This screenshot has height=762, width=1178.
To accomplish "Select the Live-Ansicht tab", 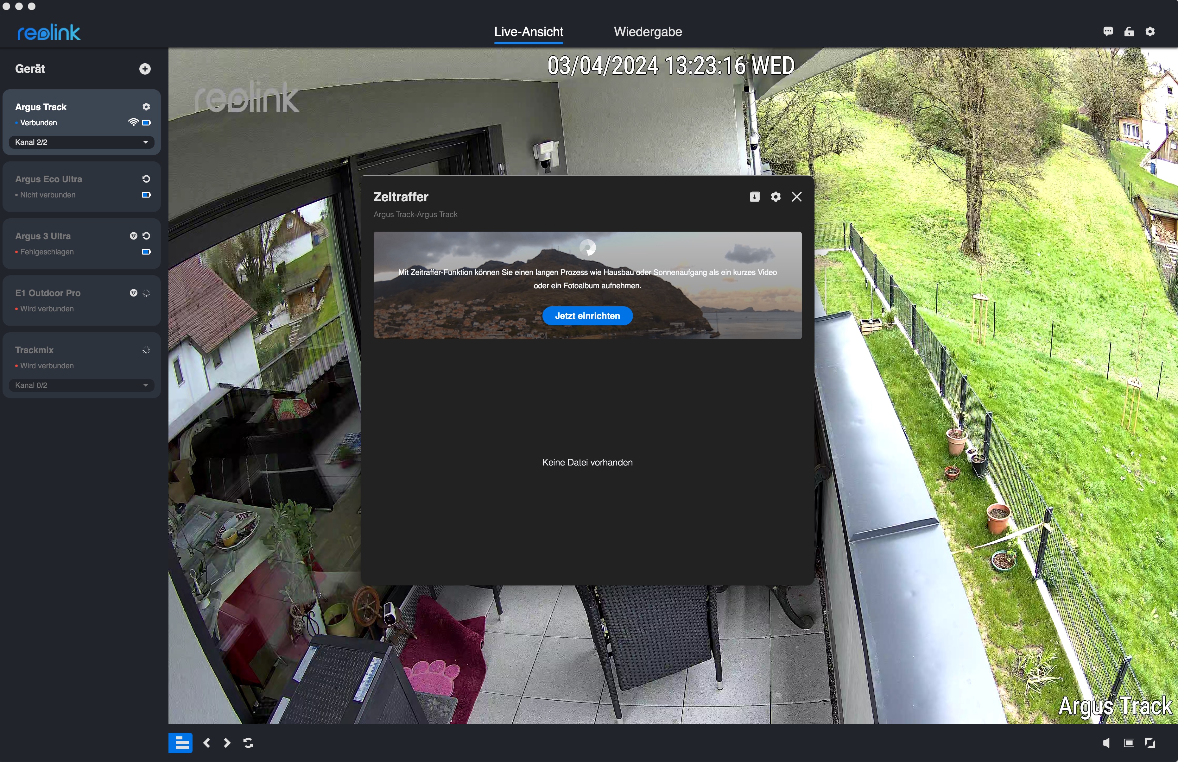I will 529,32.
